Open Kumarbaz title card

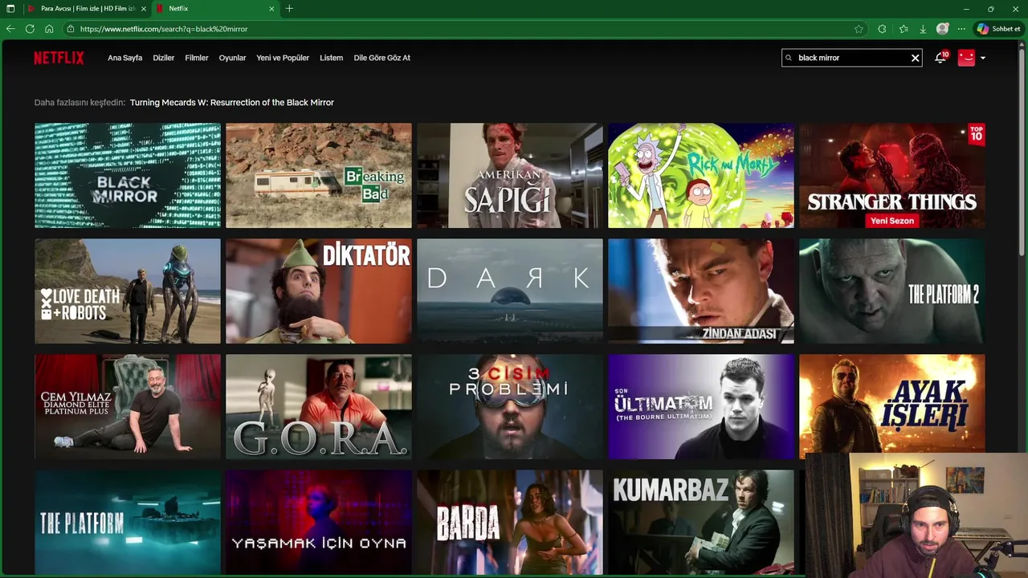pos(701,522)
